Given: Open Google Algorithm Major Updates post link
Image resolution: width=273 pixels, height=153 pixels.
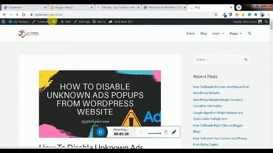Looking at the screenshot, I should pyautogui.click(x=218, y=116).
